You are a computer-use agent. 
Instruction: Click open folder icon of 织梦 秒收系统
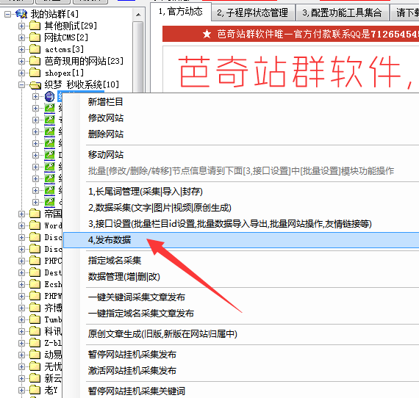[35, 85]
